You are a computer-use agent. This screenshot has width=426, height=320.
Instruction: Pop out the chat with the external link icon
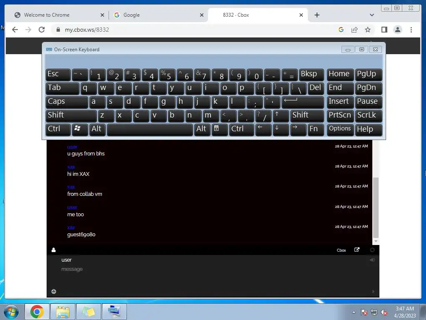click(357, 250)
